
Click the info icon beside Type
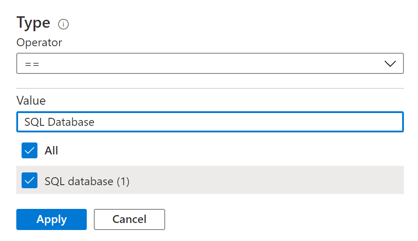(63, 24)
